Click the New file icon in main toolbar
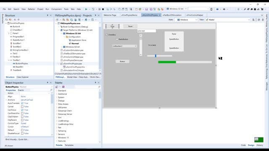 click(119, 9)
